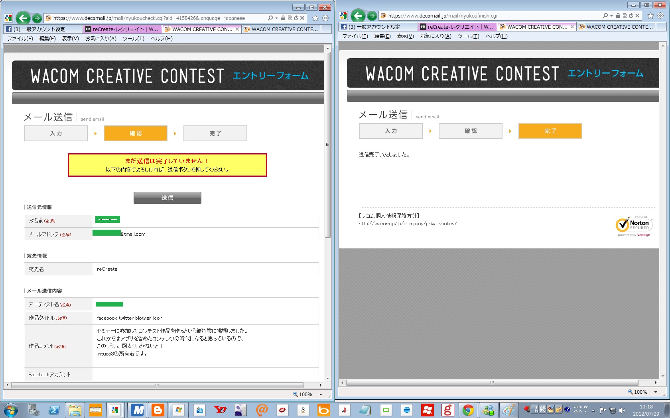
Task: Toggle IME conversion mode 般 in language bar
Action: tap(543, 409)
